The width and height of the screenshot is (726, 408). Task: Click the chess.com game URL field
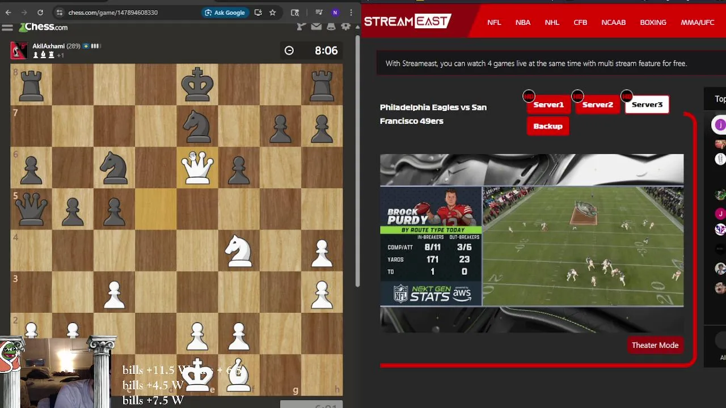pos(113,12)
